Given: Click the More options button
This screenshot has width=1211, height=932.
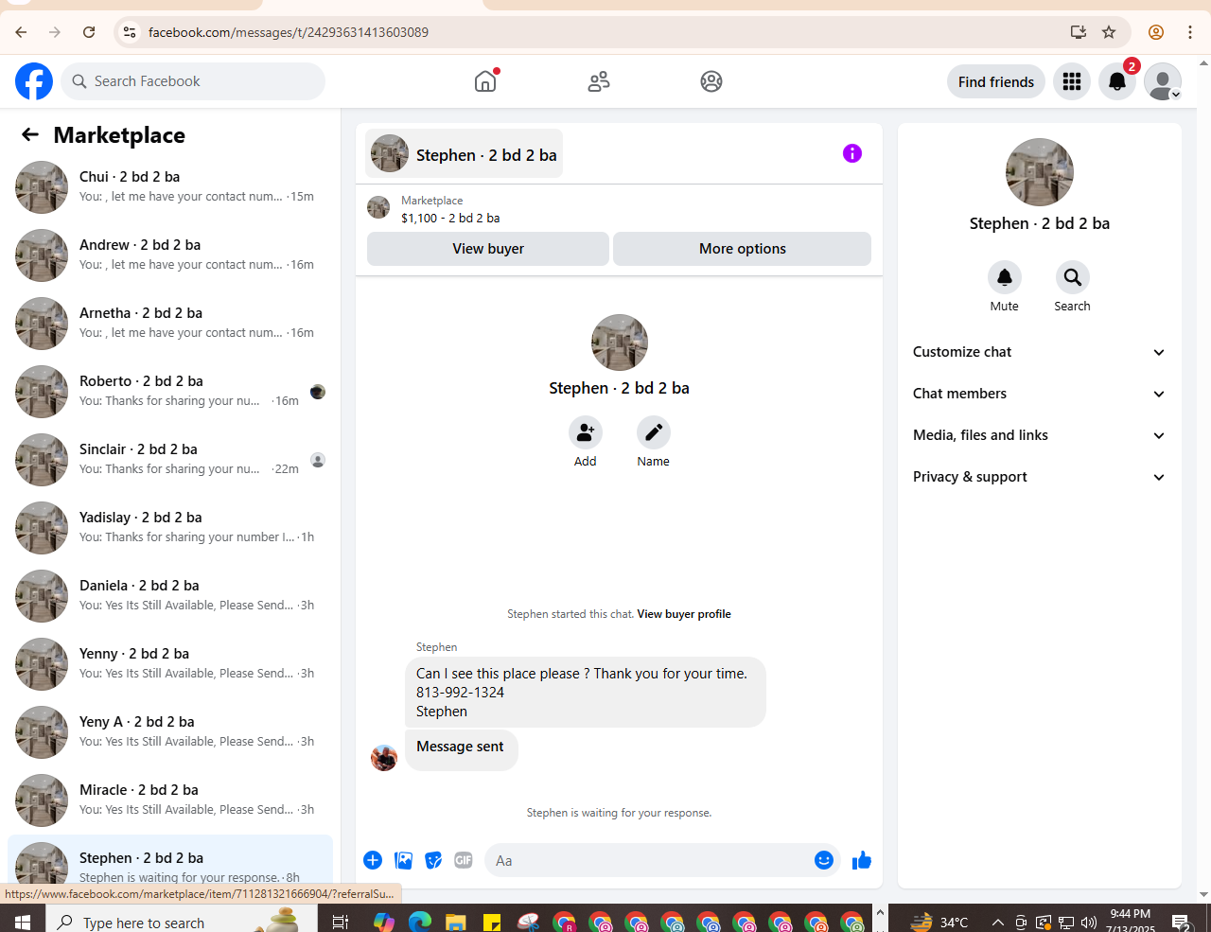Looking at the screenshot, I should (743, 249).
